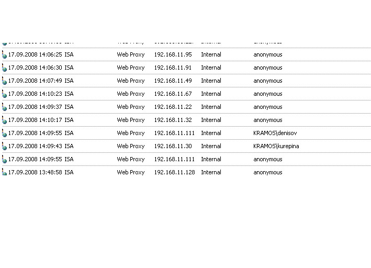Screen dimensions: 371x268
Task: Click client IP 192.168.11.128
Action: [174, 172]
